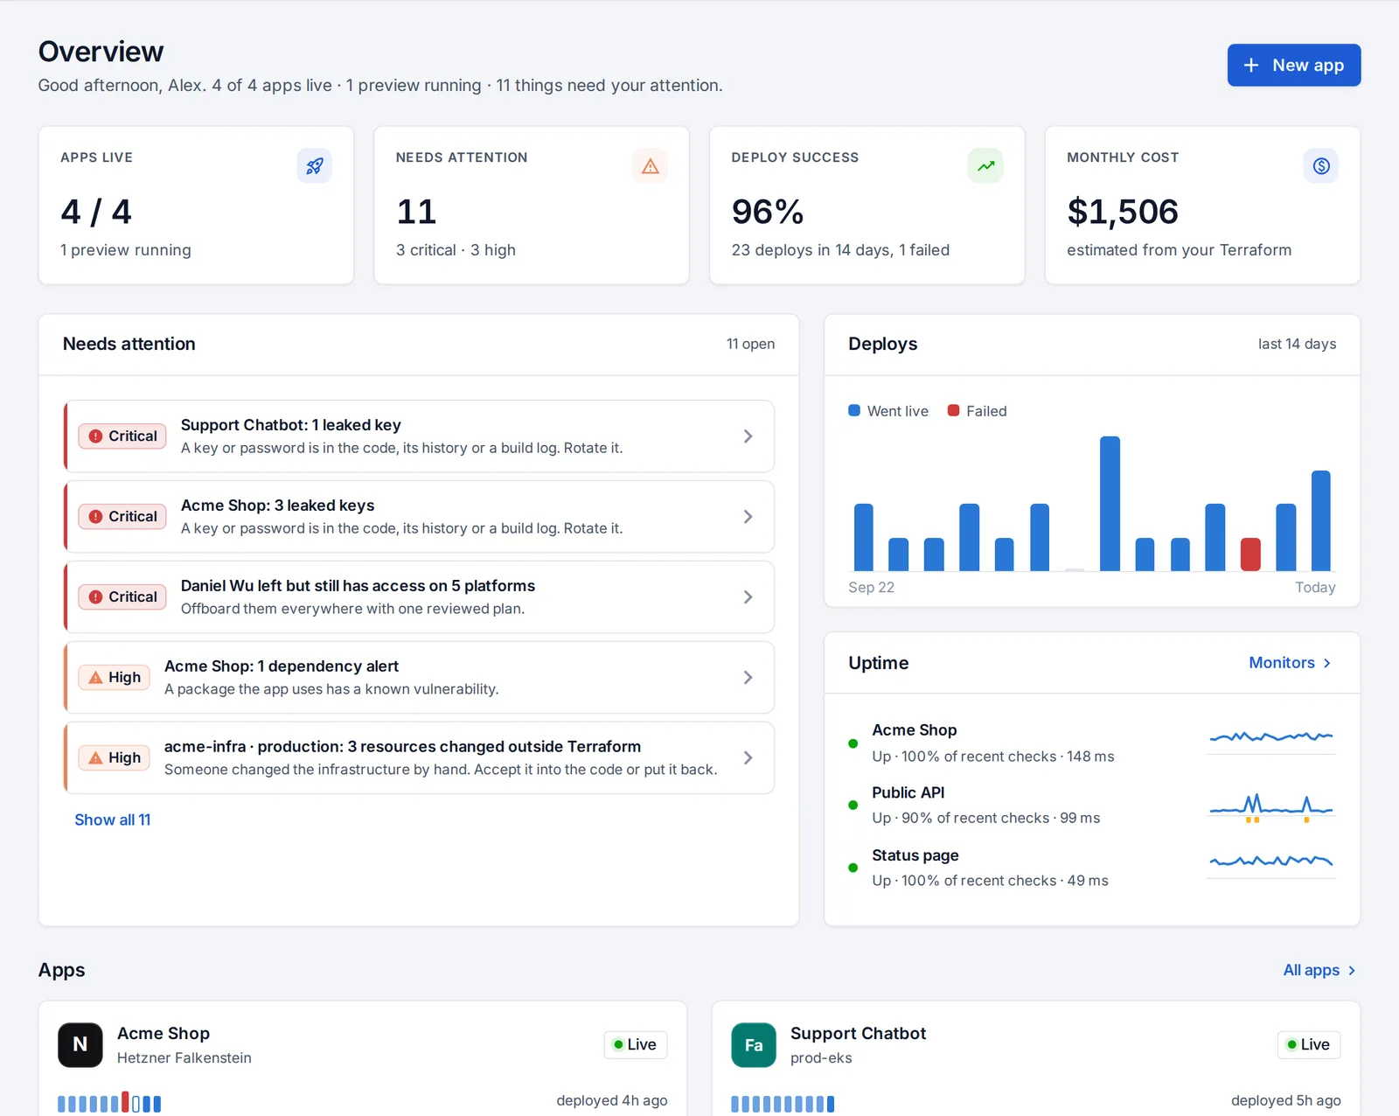This screenshot has width=1399, height=1116.
Task: Expand the dependency alert chevron
Action: (x=748, y=678)
